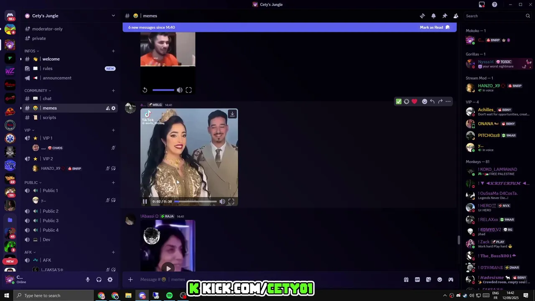Invite people to memes channel
The height and width of the screenshot is (301, 535).
pyautogui.click(x=107, y=108)
